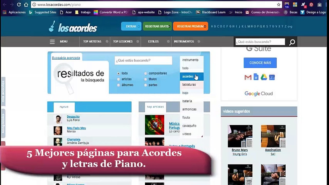This screenshot has height=185, width=329.
Task: Open the Bruno Mars video link
Action: click(240, 150)
